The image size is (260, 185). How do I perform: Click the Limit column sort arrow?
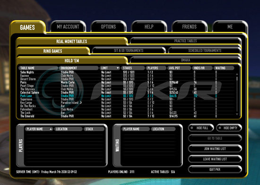[118, 68]
